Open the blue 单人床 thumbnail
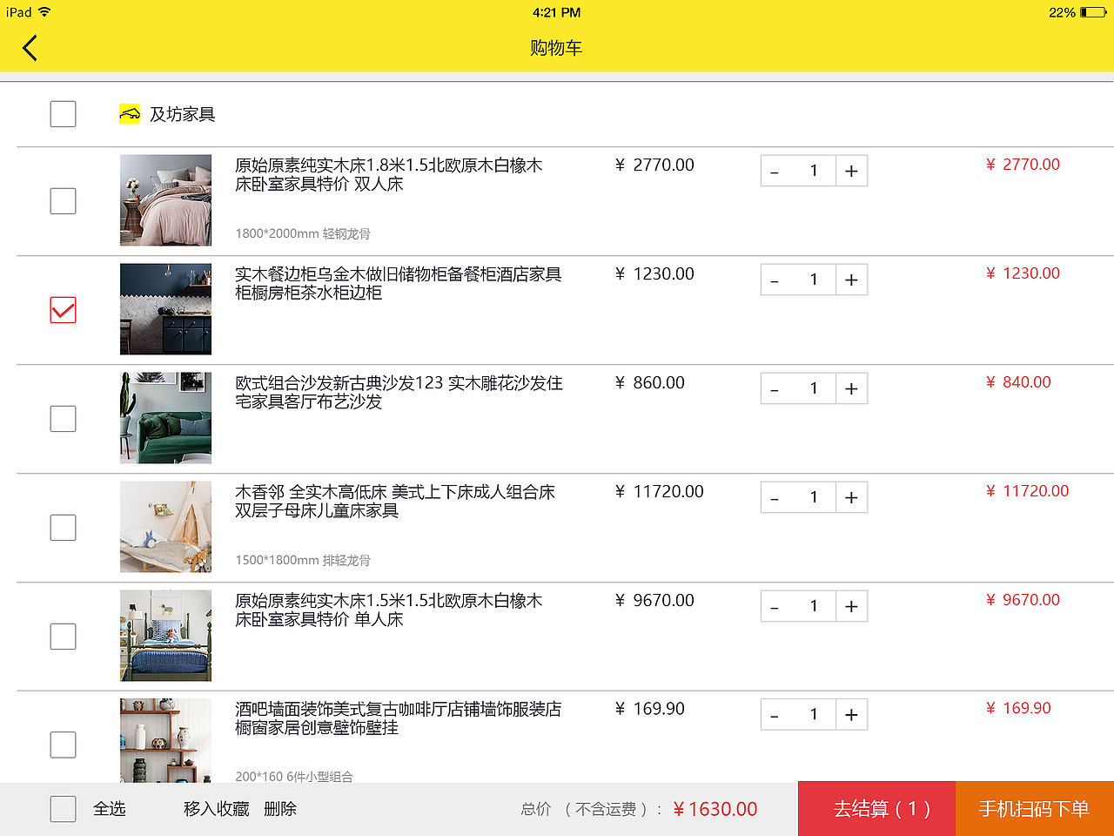The height and width of the screenshot is (836, 1114). pos(165,636)
